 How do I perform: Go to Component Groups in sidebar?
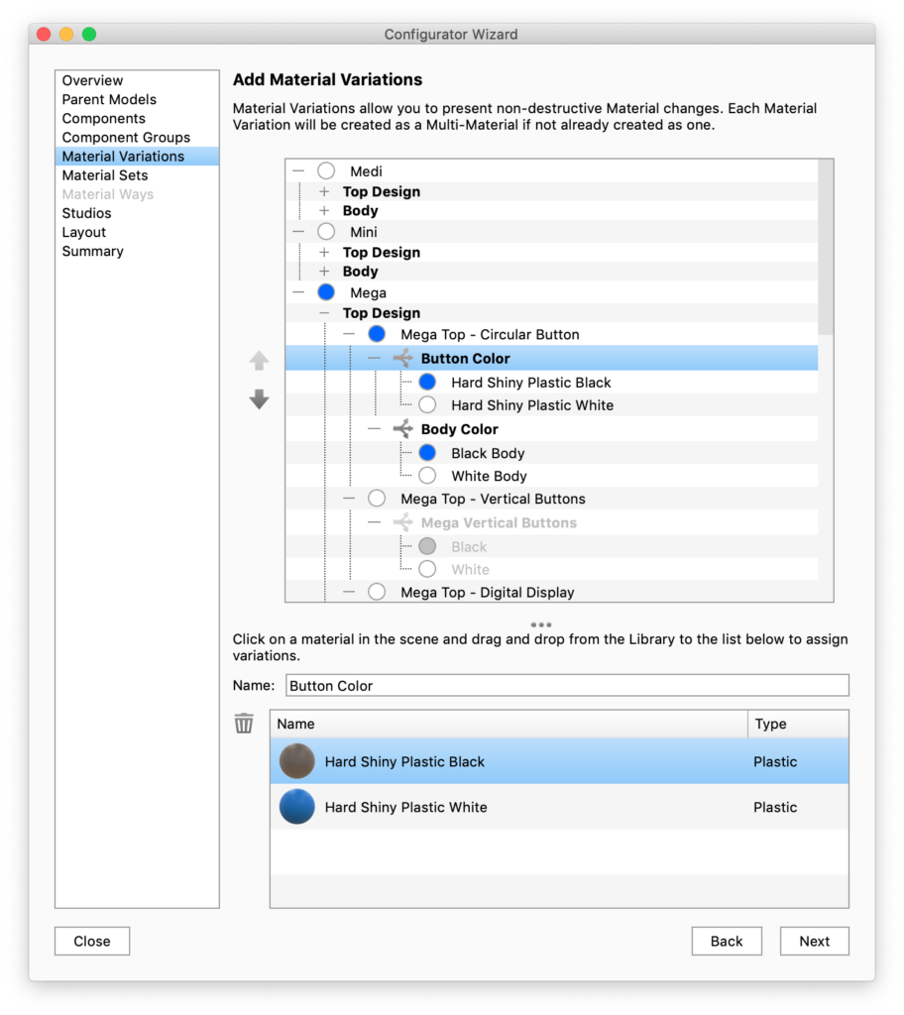(x=126, y=138)
